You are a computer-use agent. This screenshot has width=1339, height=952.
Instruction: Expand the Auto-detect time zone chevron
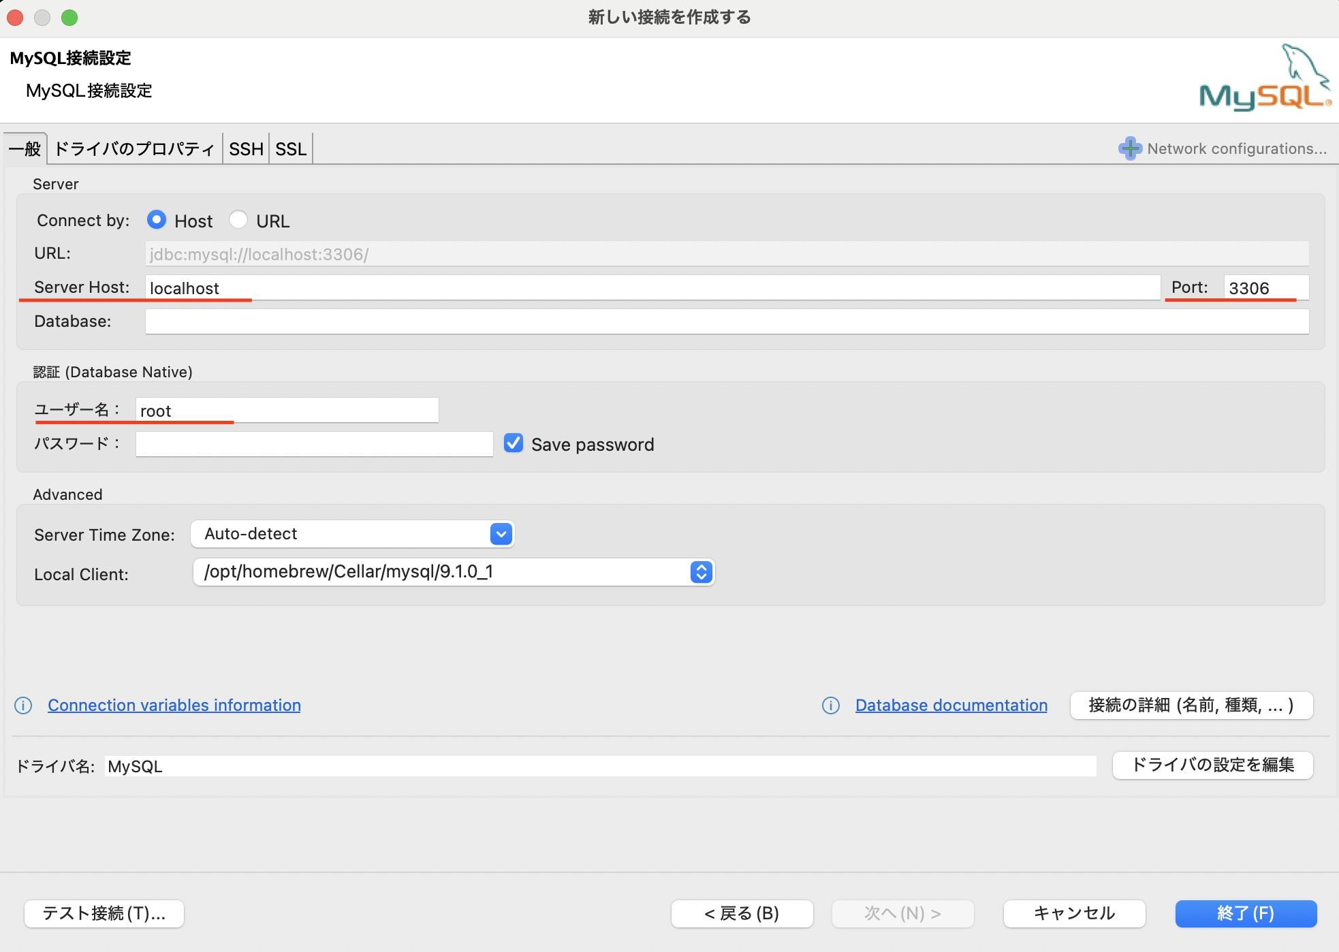(501, 534)
